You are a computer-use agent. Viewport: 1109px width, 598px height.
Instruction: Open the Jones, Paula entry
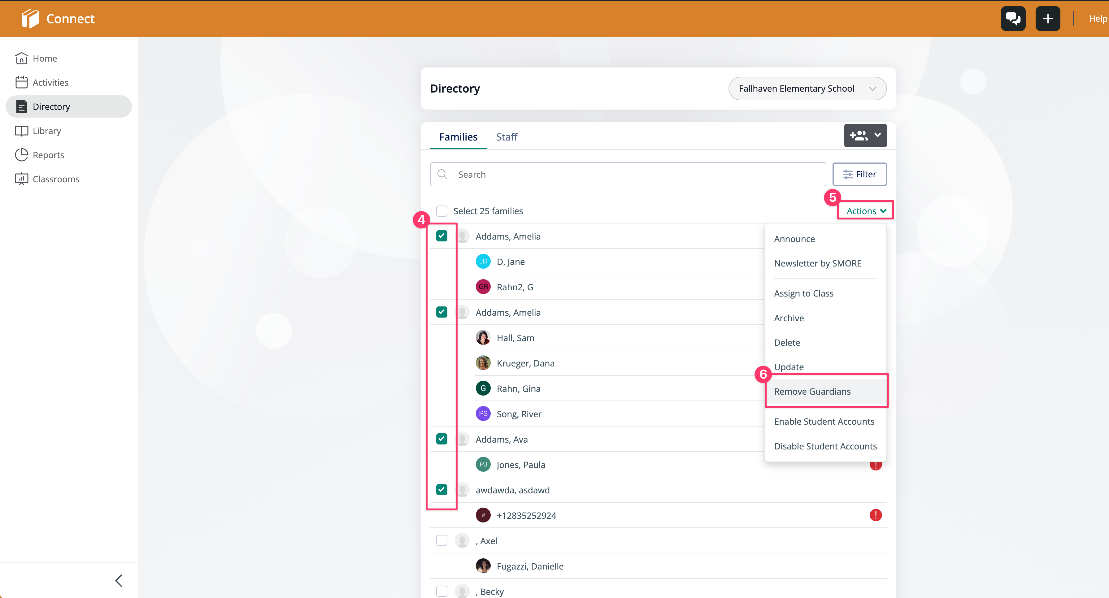tap(521, 465)
